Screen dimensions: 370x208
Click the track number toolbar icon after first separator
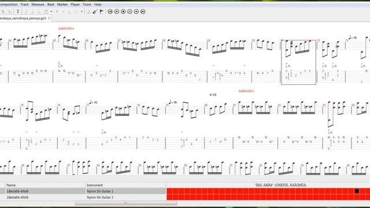(18, 12)
